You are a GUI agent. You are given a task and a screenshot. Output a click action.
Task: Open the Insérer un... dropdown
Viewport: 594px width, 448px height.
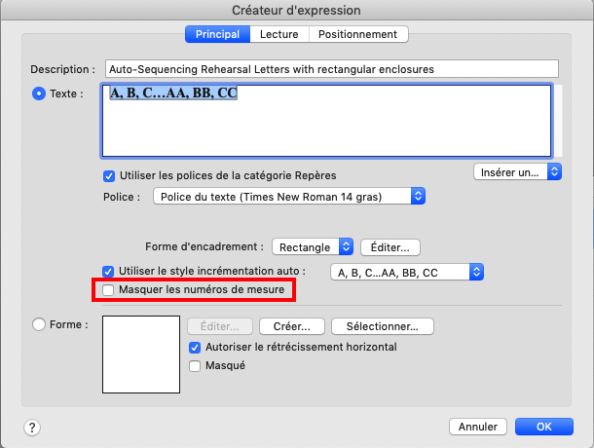pos(517,171)
